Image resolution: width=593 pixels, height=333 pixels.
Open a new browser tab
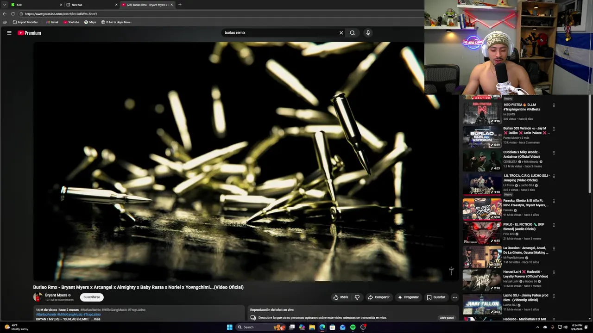(180, 5)
